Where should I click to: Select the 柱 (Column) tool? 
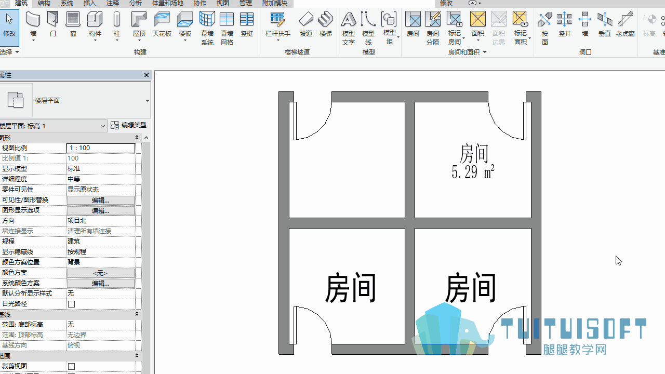117,25
